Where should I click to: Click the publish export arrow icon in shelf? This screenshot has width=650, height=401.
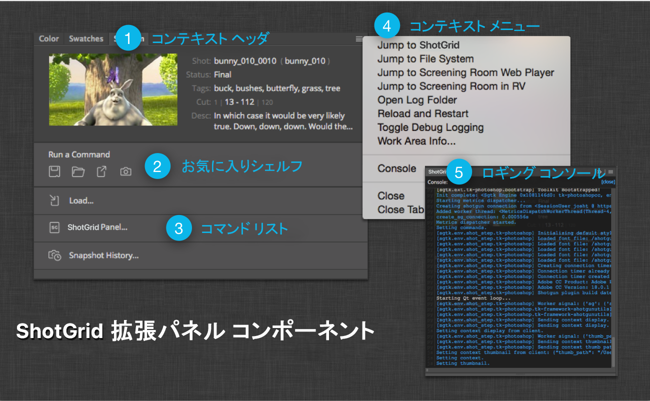click(101, 172)
